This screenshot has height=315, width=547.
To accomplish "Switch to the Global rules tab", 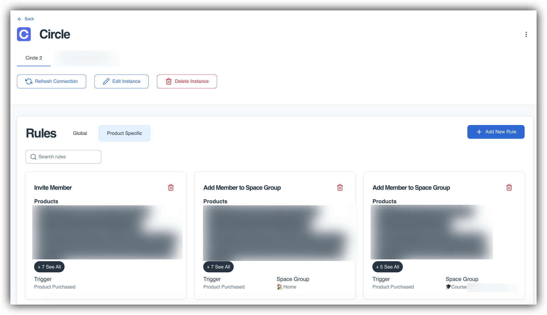I will pyautogui.click(x=80, y=133).
